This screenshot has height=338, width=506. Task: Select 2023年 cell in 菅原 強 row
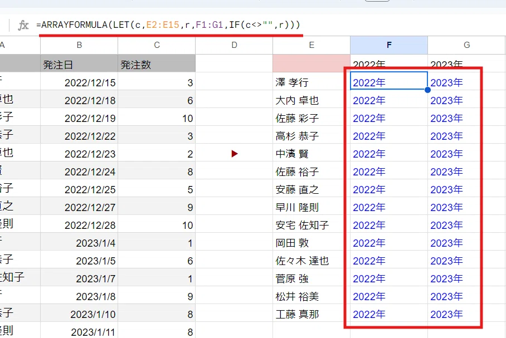point(466,277)
